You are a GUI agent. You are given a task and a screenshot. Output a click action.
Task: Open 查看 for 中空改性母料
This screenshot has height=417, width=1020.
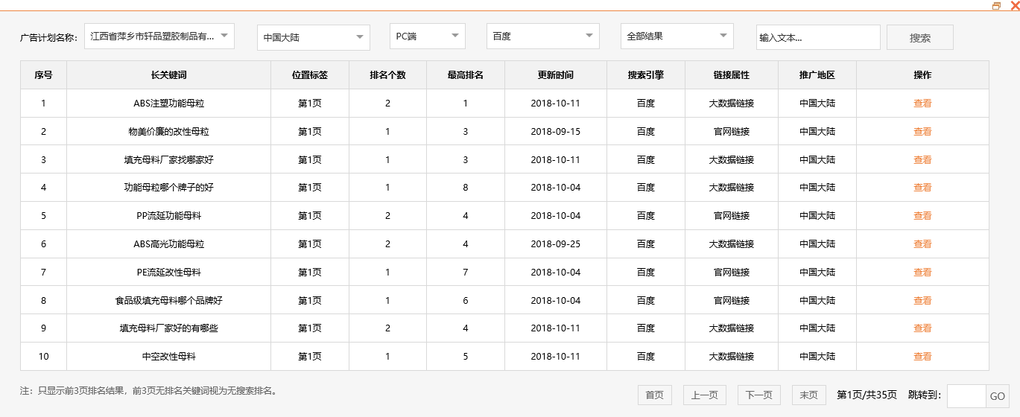[x=922, y=357]
